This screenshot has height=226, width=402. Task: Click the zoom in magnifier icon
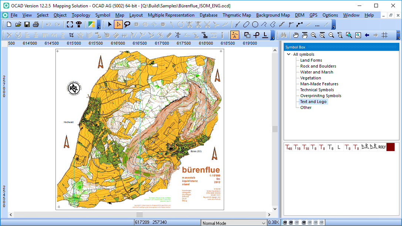click(x=314, y=35)
